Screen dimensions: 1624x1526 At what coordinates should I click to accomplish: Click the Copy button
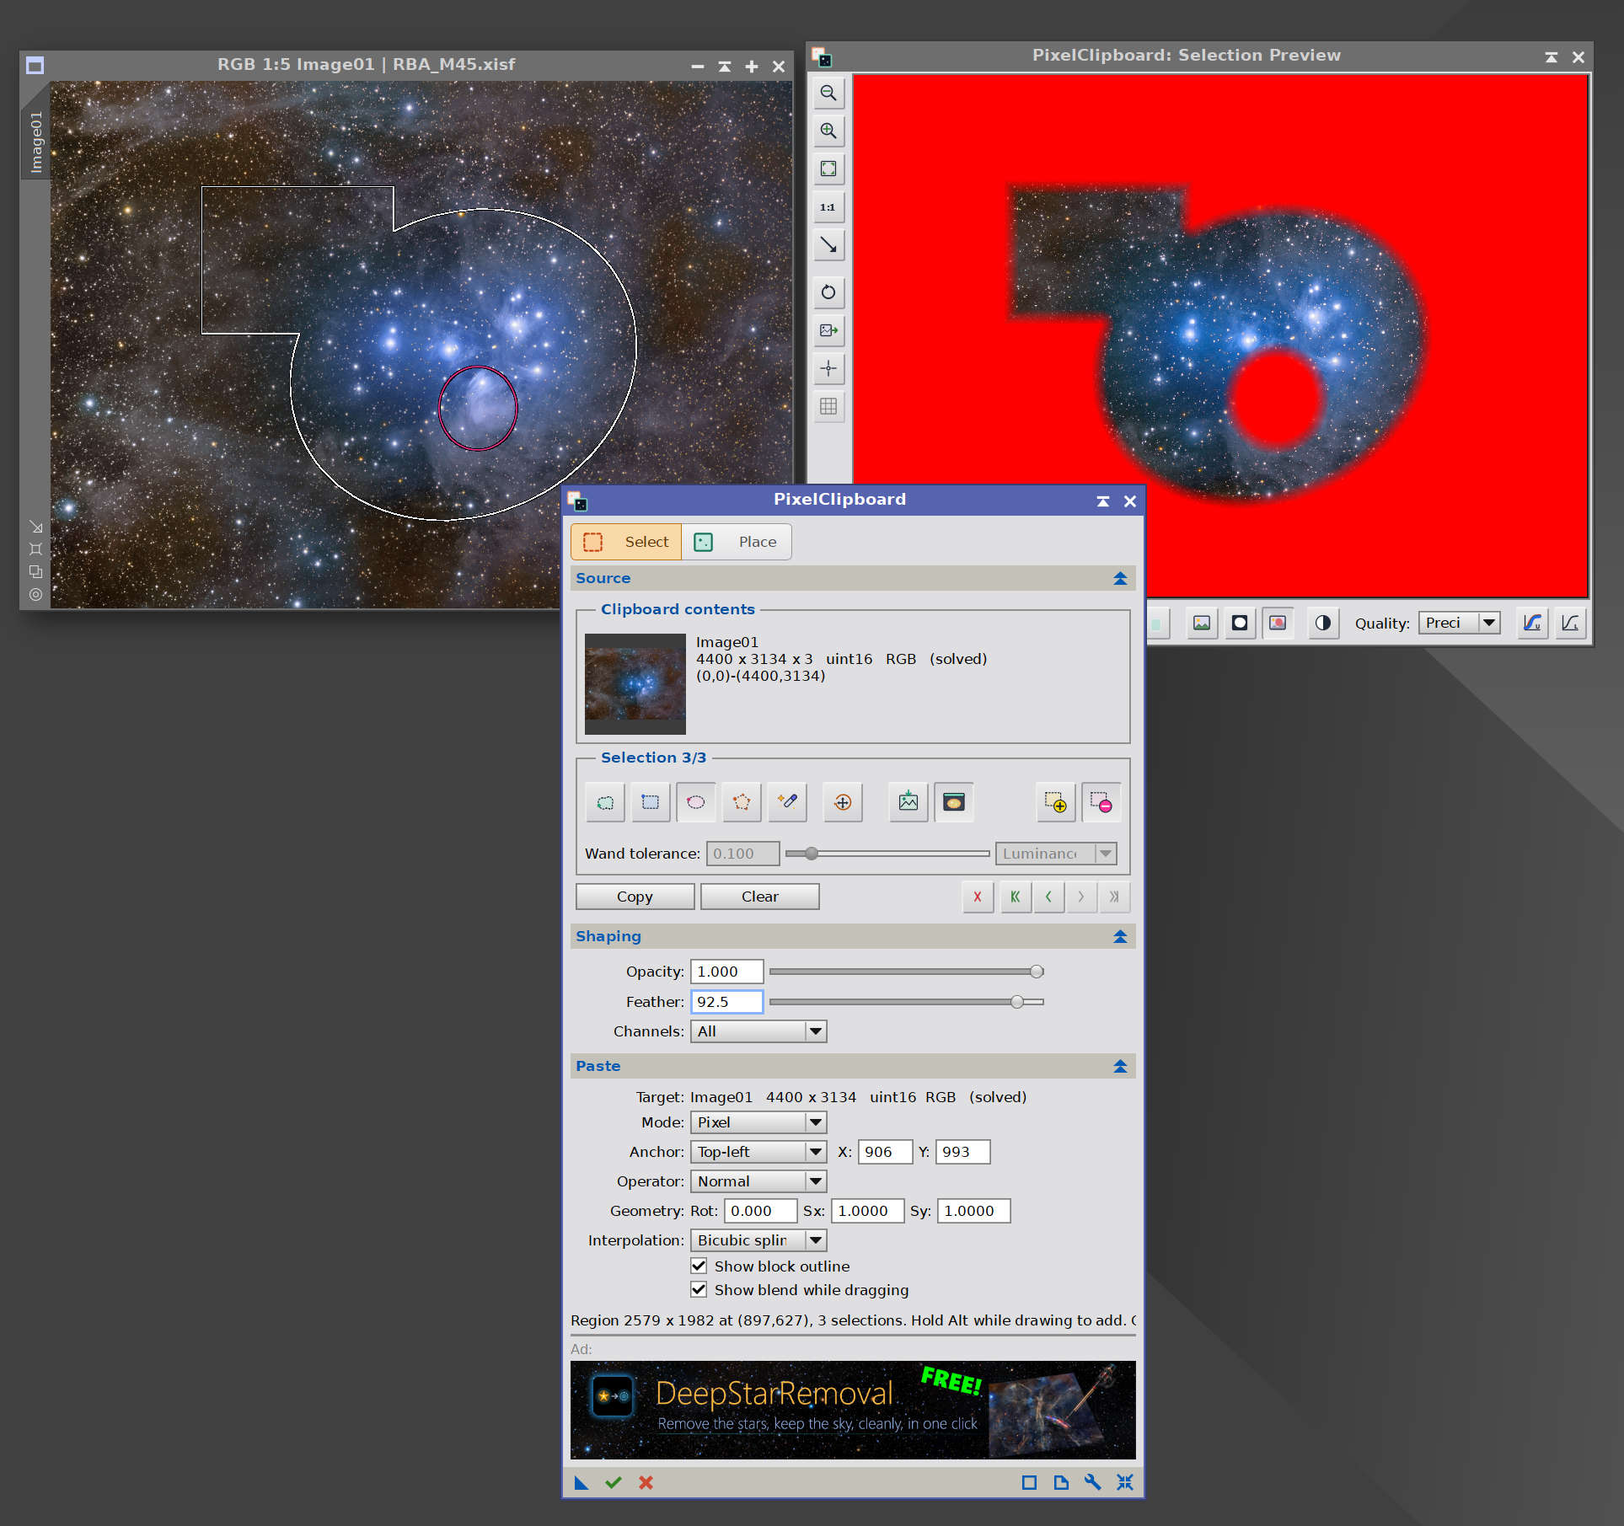point(635,897)
